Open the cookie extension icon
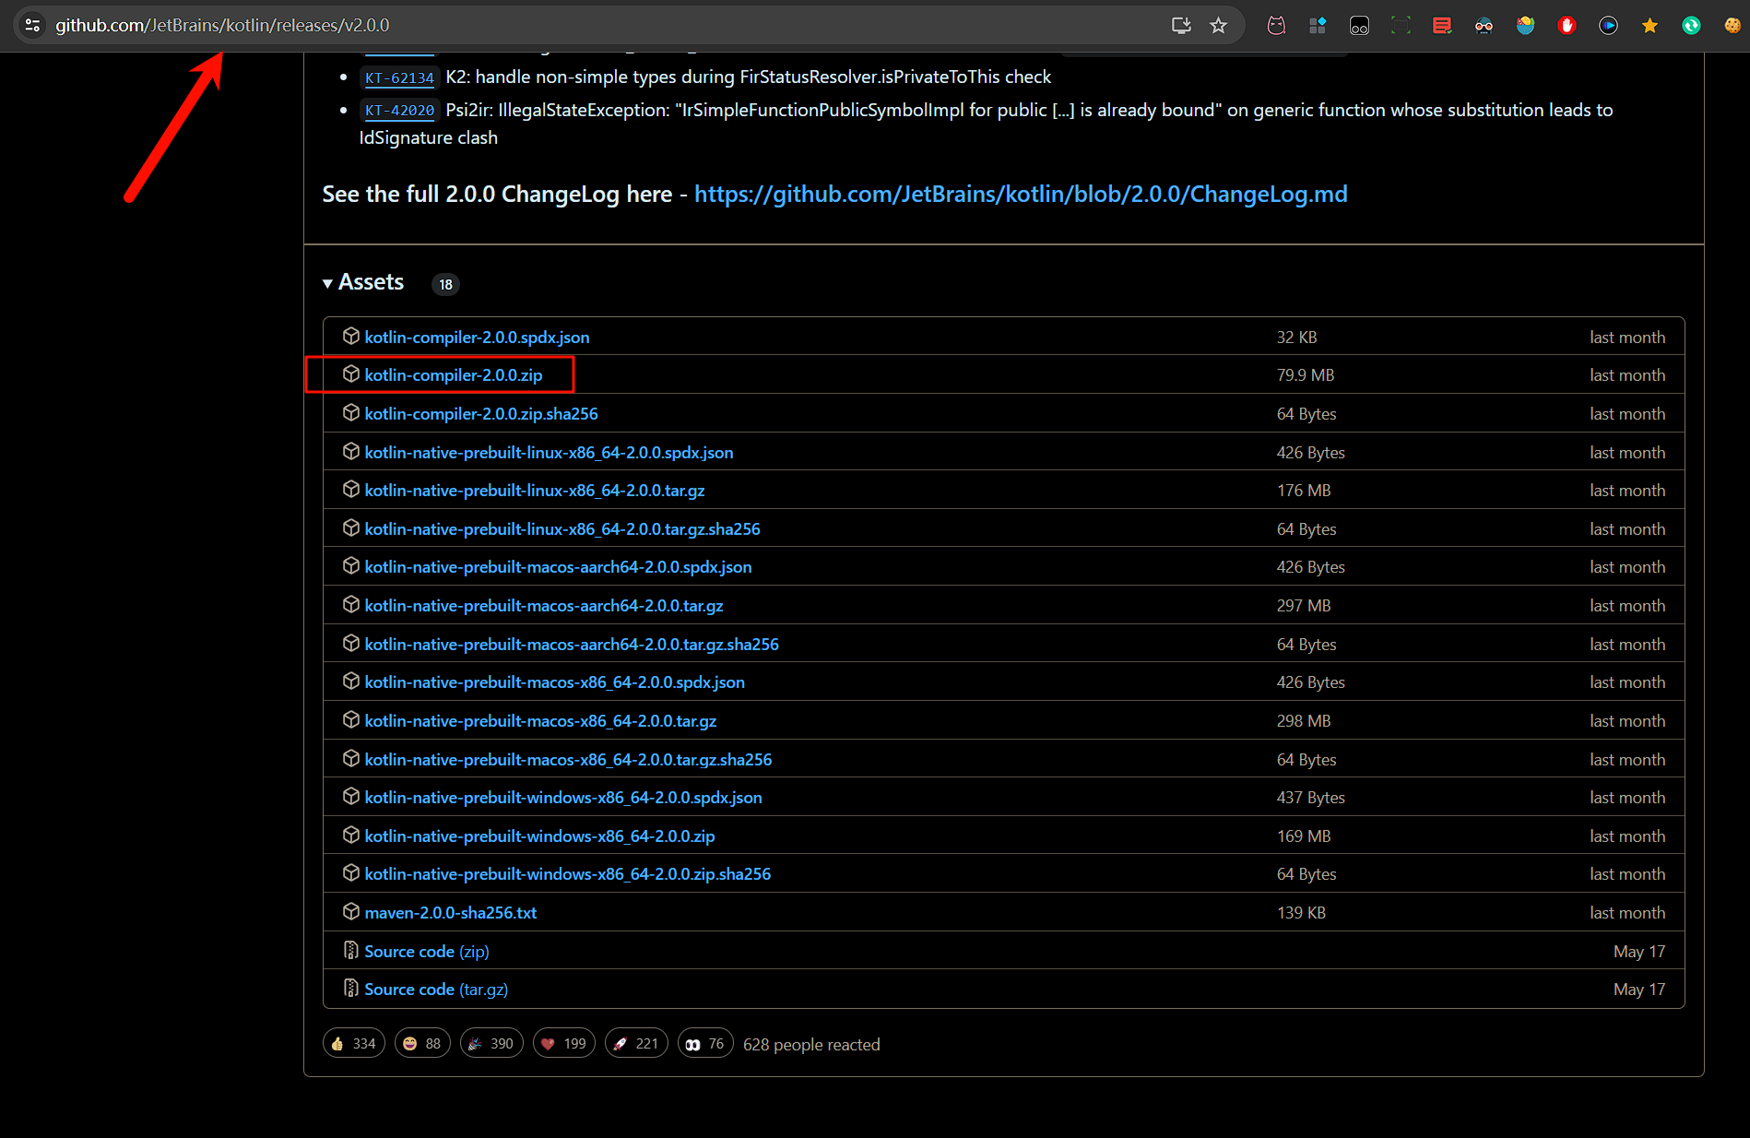 1732,26
